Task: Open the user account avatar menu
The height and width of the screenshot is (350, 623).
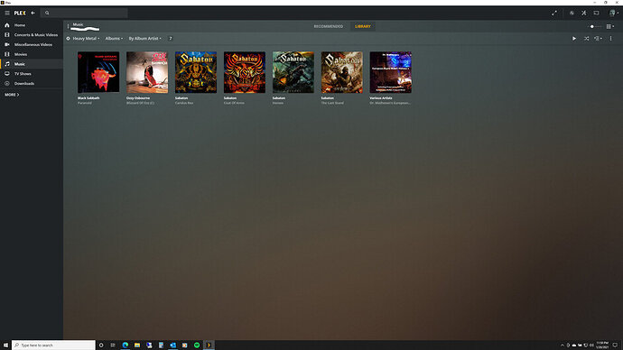Action: pos(613,13)
